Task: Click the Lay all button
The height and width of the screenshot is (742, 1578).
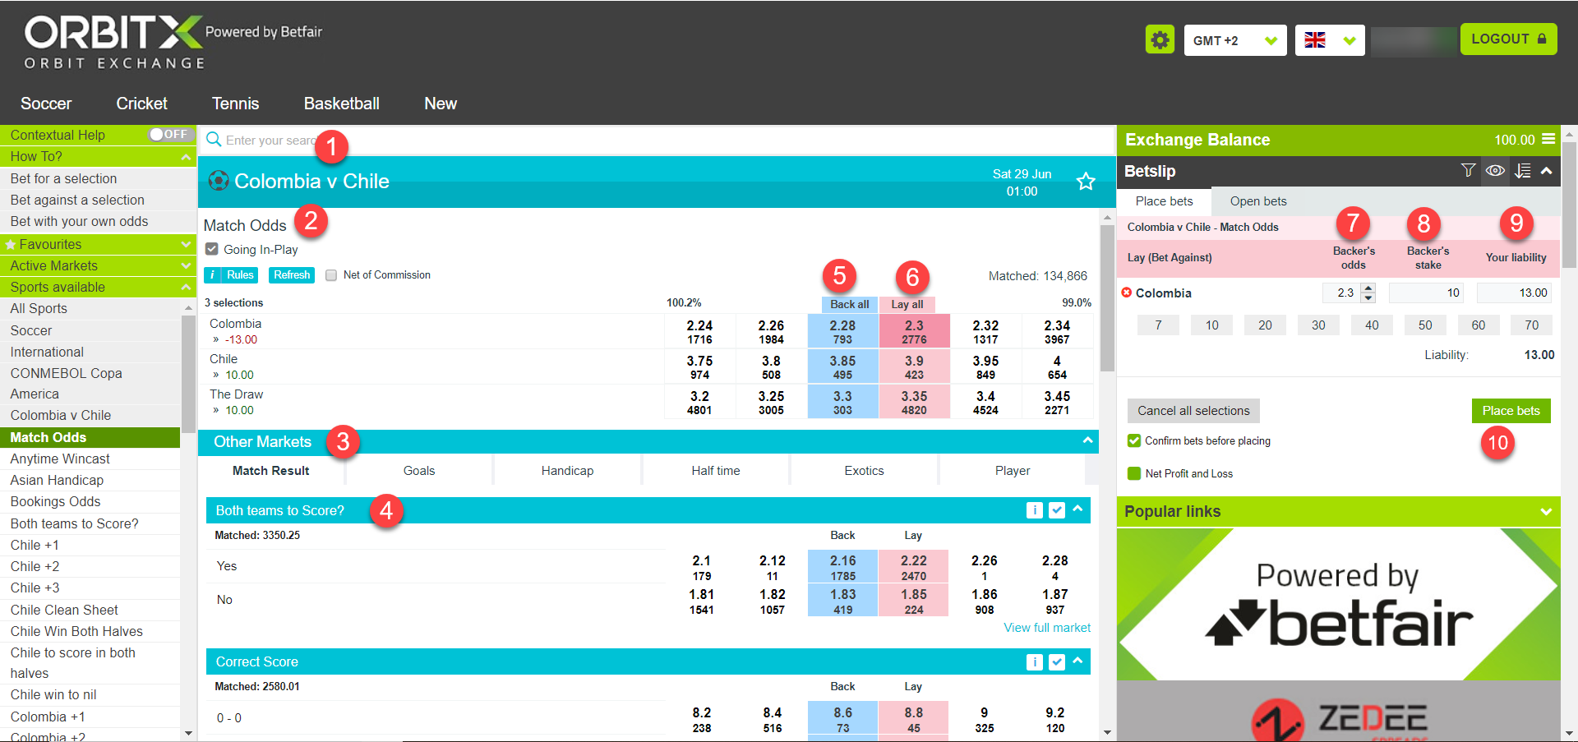Action: point(907,304)
